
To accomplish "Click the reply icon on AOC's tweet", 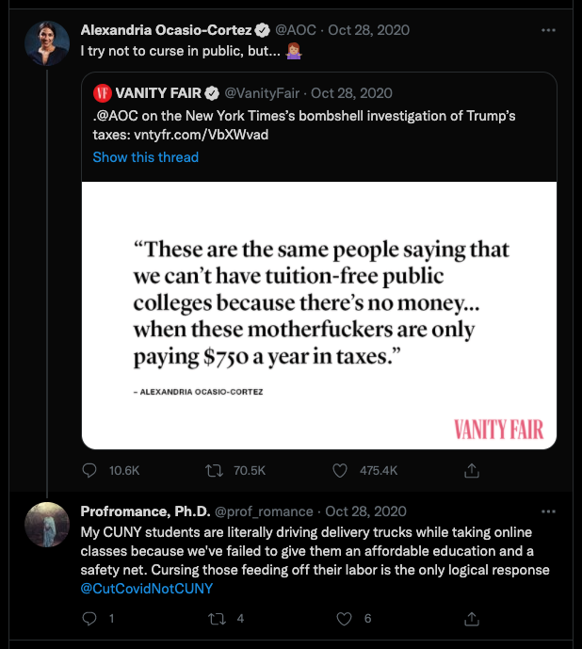I will click(x=90, y=470).
